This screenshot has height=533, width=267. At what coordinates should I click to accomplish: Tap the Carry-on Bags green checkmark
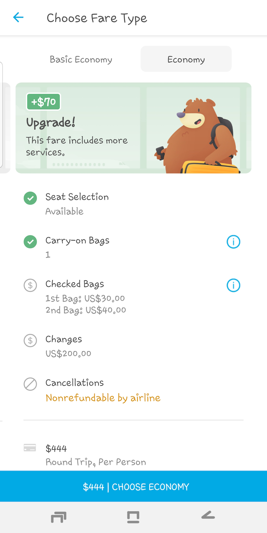click(30, 242)
